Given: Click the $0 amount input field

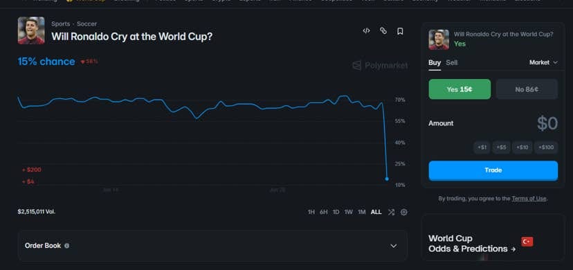Looking at the screenshot, I should (x=493, y=123).
